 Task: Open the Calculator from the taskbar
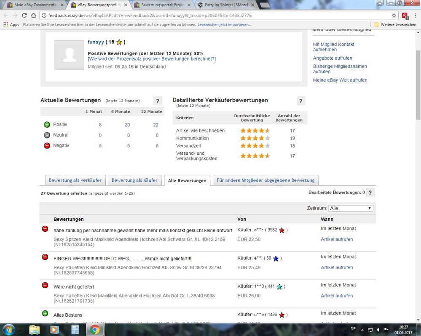click(x=75, y=329)
